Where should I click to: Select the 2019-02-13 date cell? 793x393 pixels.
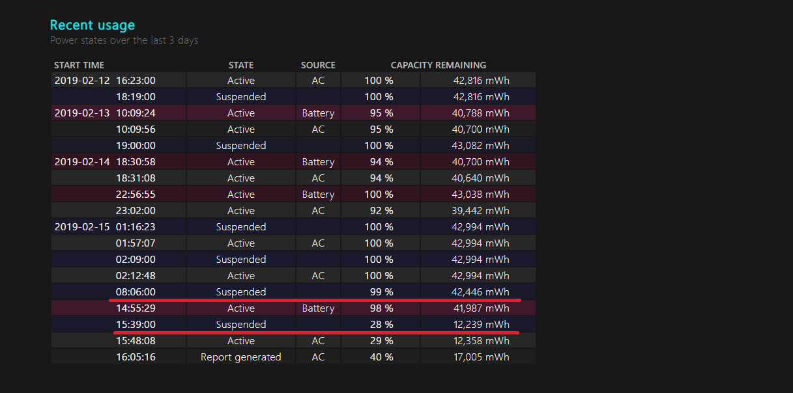[82, 113]
